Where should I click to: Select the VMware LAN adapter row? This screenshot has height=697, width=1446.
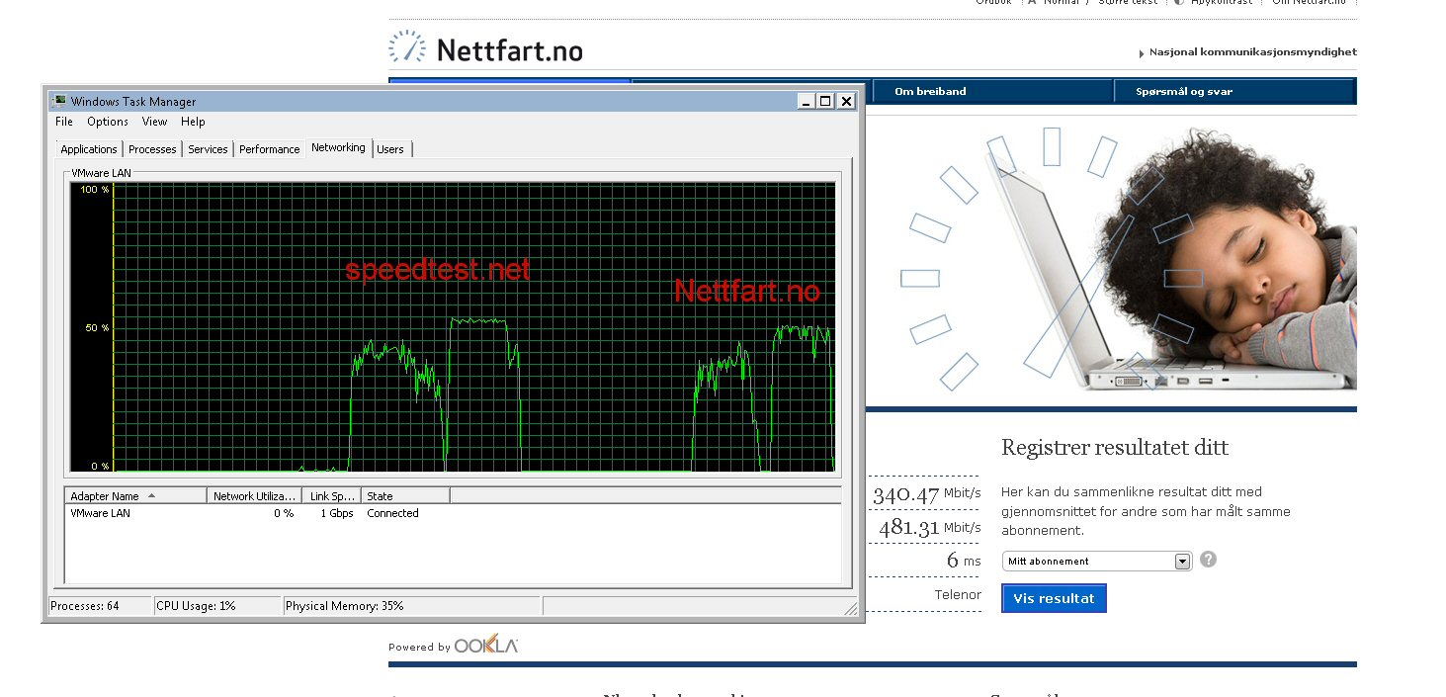pos(453,513)
